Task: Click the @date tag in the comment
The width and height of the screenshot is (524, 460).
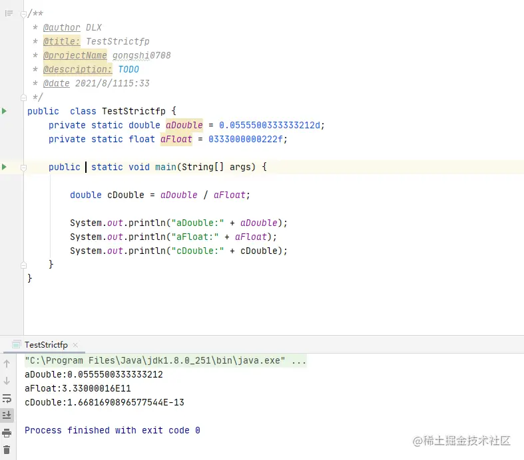Action: [56, 83]
